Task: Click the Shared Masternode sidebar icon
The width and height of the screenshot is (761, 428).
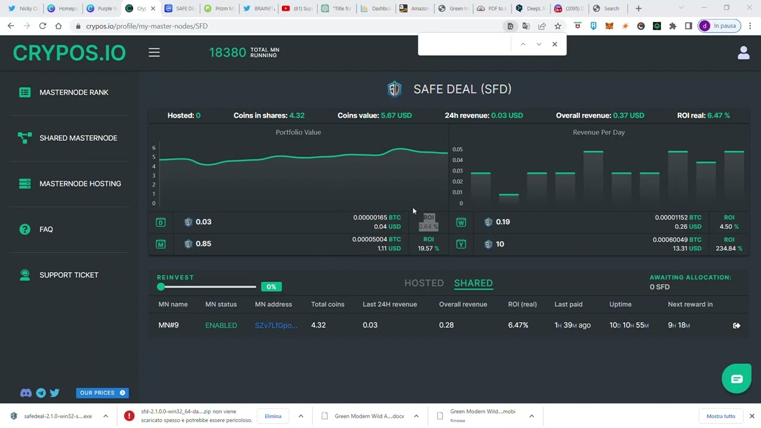Action: pyautogui.click(x=24, y=138)
